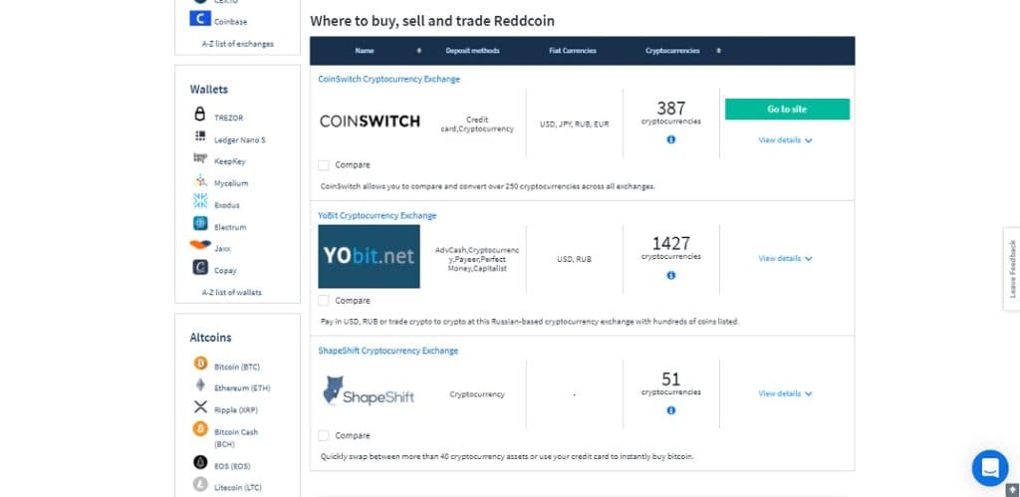Click the KeepKey wallet icon
The image size is (1020, 497).
tap(200, 158)
